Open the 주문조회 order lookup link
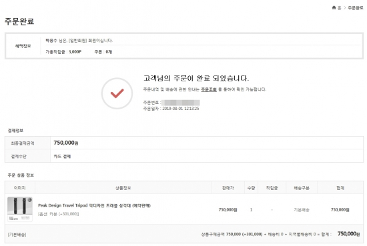The width and height of the screenshot is (367, 246). click(x=209, y=89)
